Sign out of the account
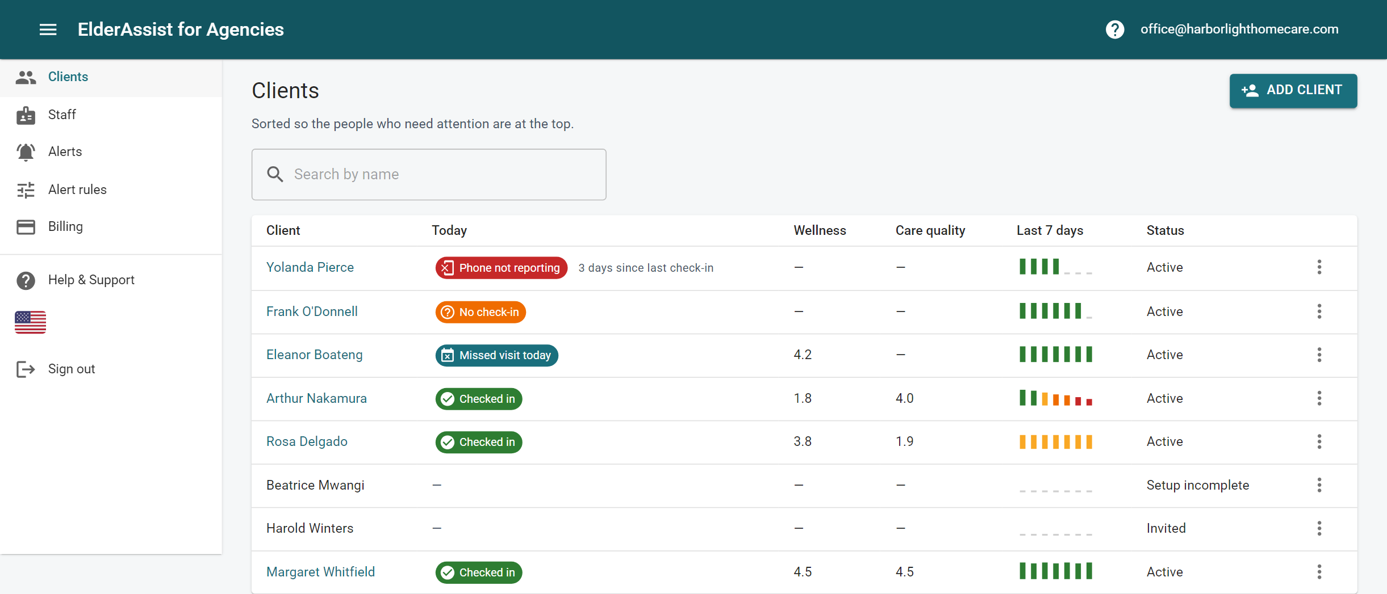The image size is (1387, 594). [x=111, y=369]
